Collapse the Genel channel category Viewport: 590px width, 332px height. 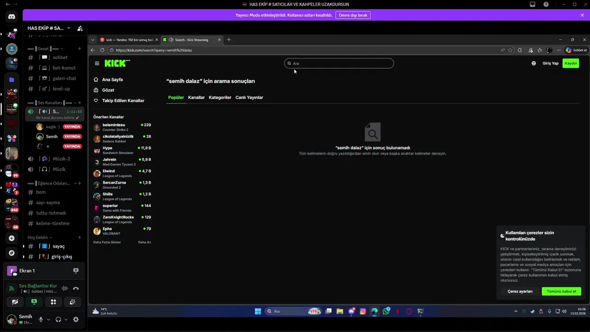tap(45, 48)
